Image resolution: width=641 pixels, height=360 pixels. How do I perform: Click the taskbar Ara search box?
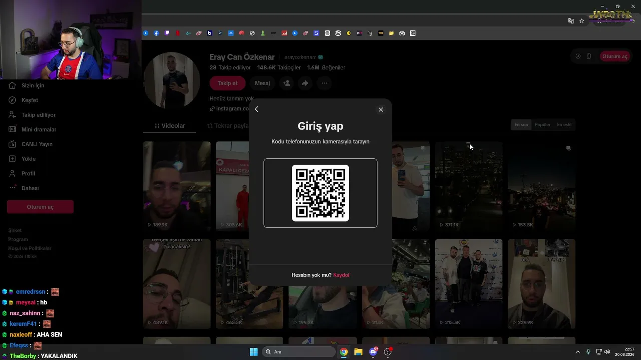299,352
